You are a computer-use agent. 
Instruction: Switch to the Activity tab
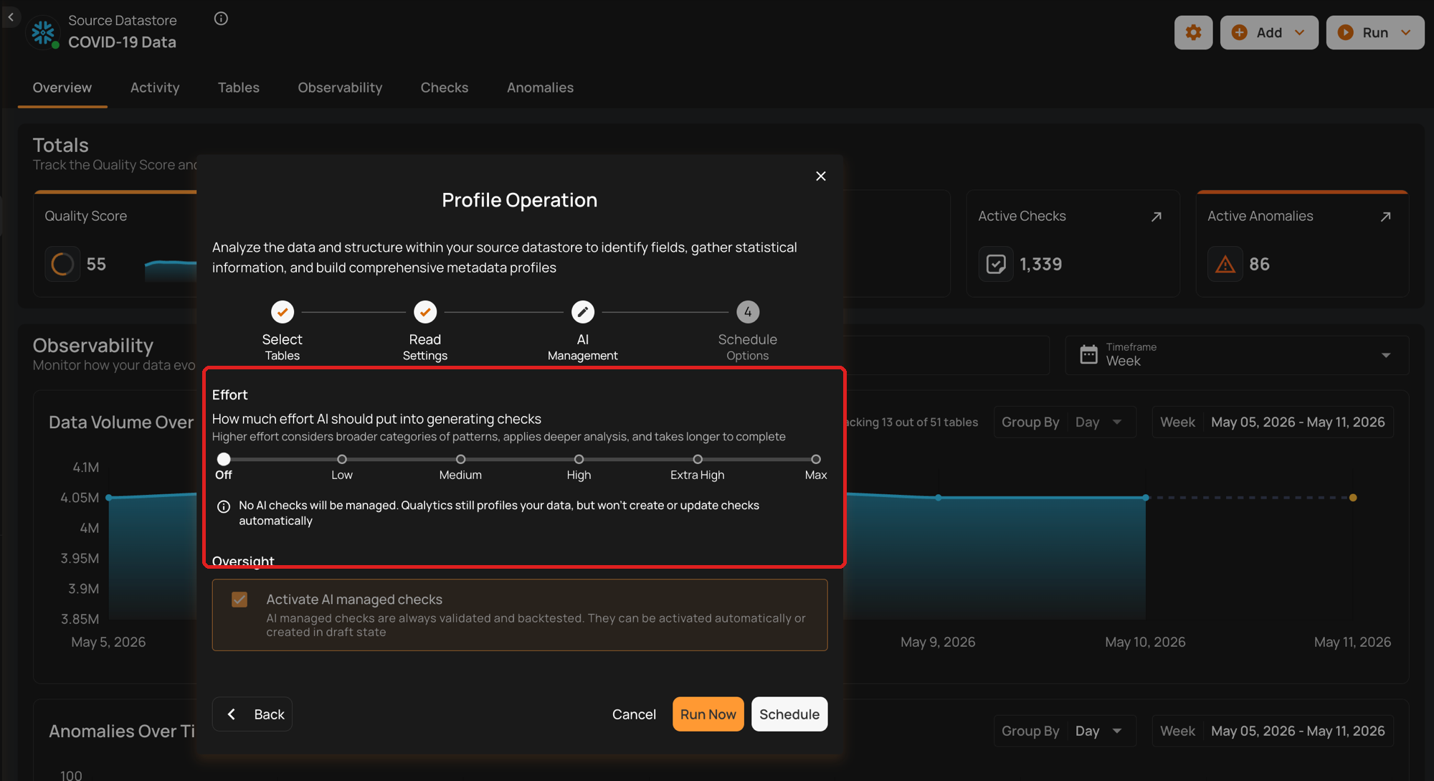pos(155,87)
